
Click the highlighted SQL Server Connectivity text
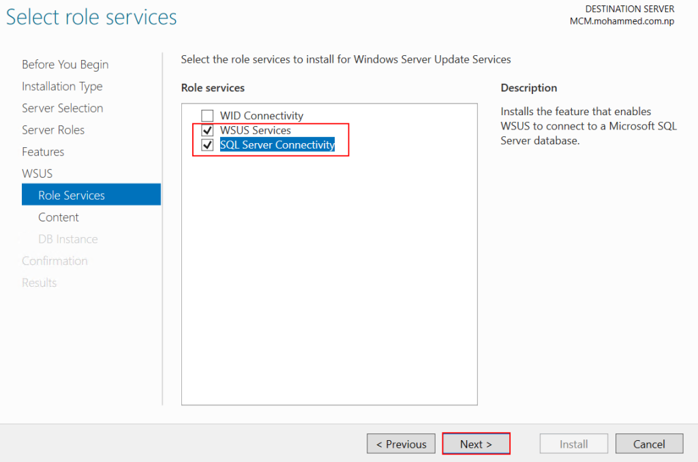pos(277,144)
